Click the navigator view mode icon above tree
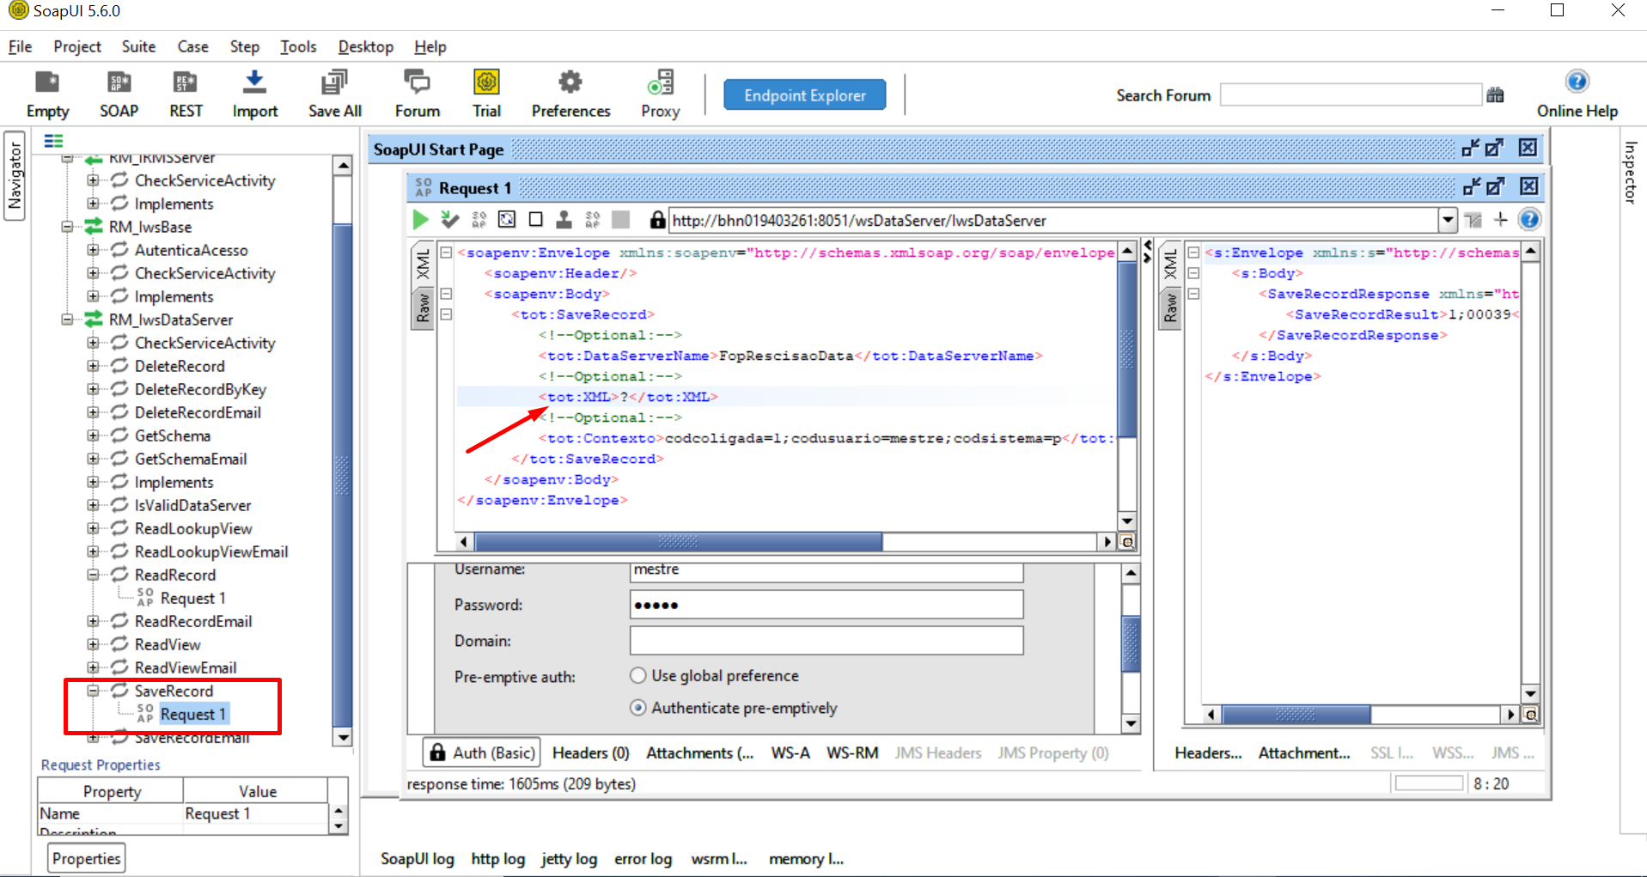Image resolution: width=1647 pixels, height=877 pixels. pyautogui.click(x=53, y=141)
